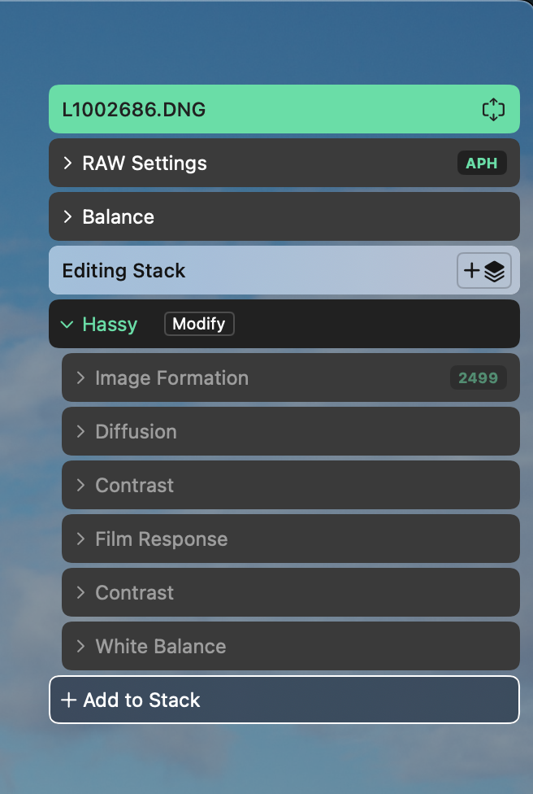This screenshot has width=533, height=794.
Task: Select the Diffusion stack item label
Action: 136,432
